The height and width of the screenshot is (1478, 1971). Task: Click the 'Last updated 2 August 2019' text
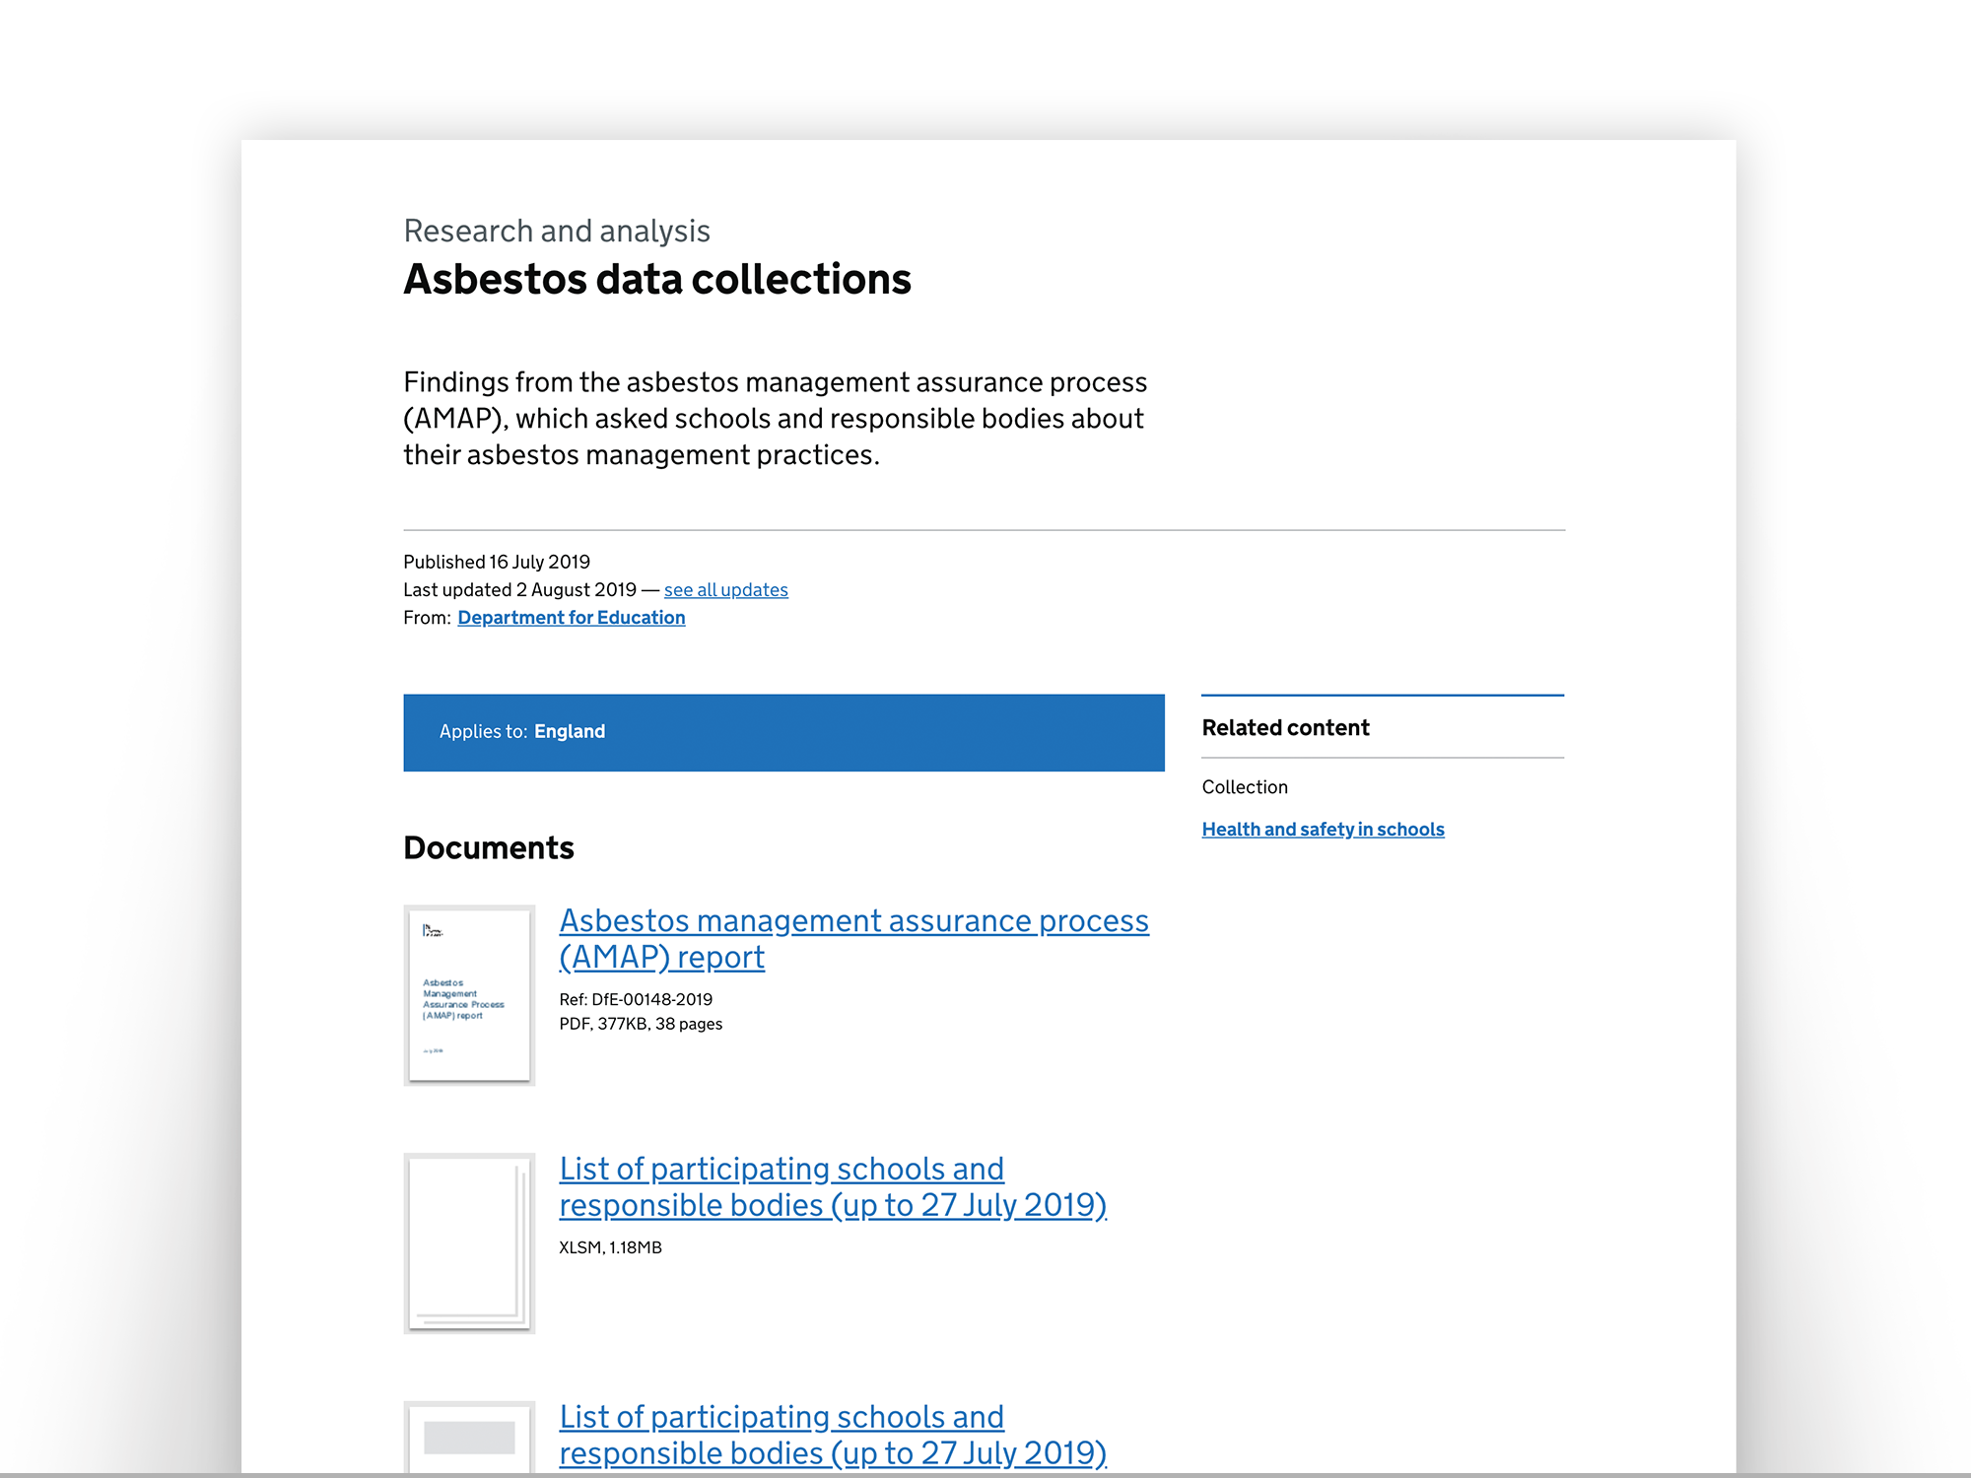pos(519,589)
